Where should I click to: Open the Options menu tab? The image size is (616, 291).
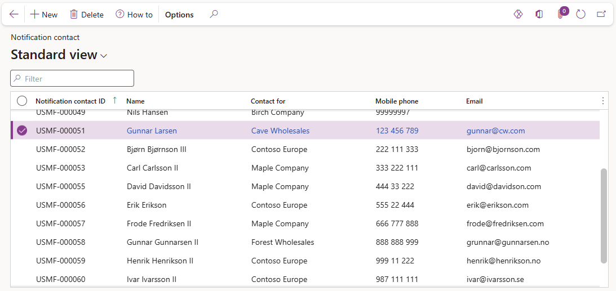(x=179, y=15)
